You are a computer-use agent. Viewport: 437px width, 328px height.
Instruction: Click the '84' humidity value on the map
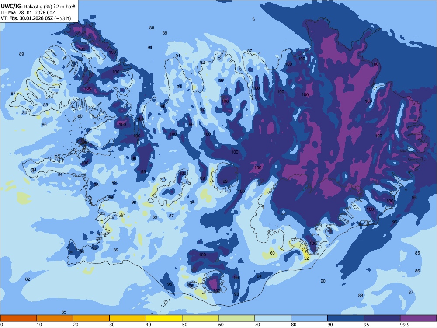[24, 113]
